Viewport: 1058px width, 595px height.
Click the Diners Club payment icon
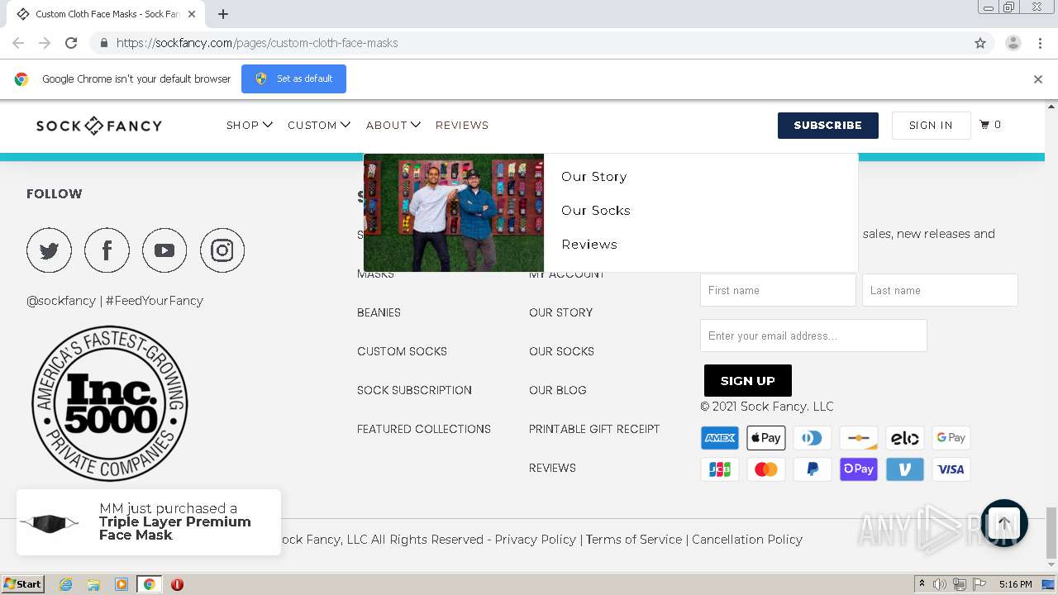coord(813,438)
